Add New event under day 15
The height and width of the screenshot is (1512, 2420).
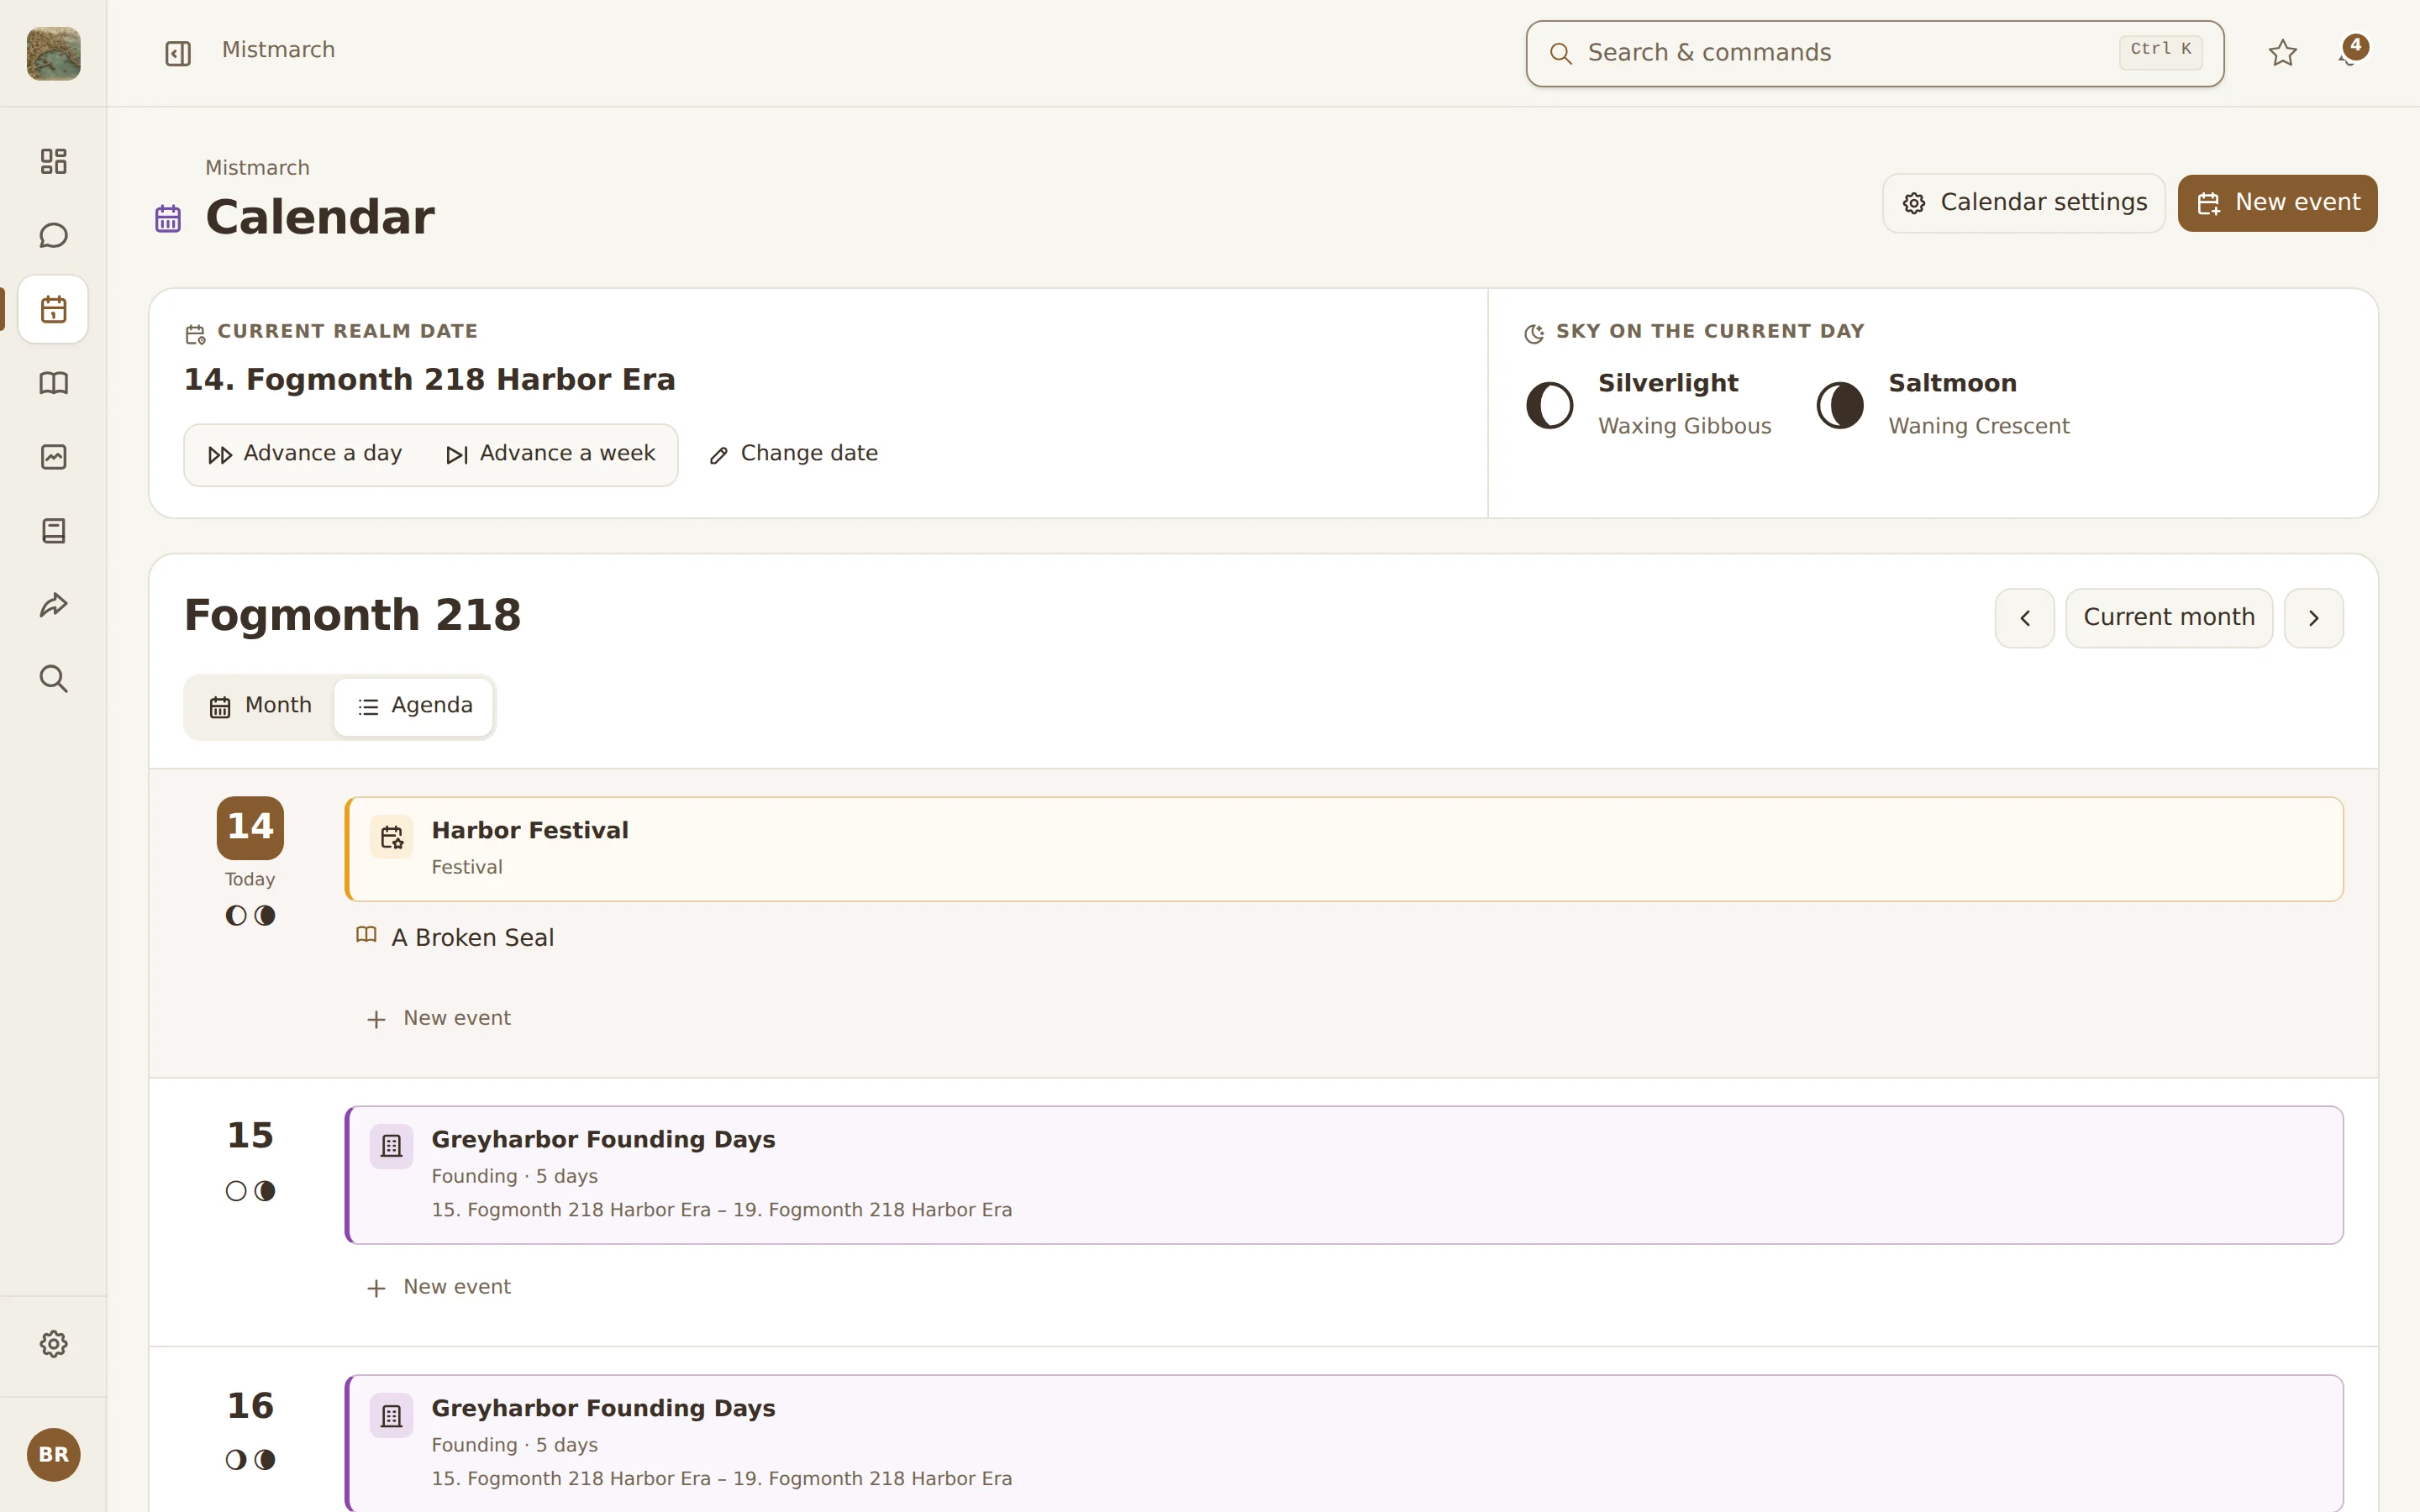click(x=438, y=1287)
